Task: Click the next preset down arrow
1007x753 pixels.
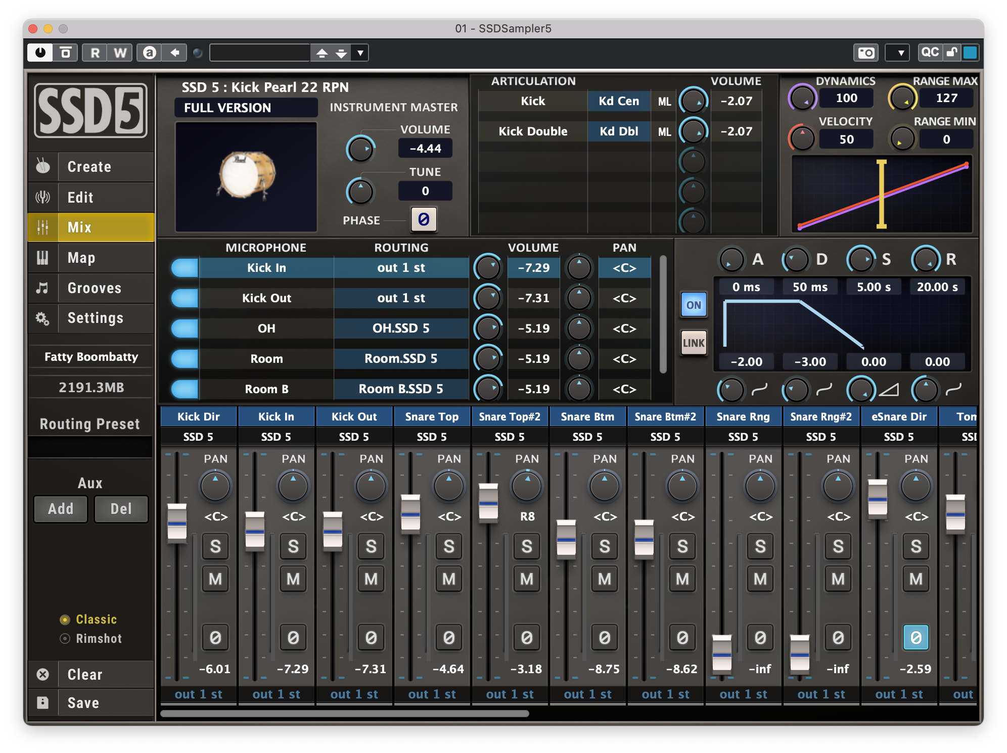Action: [x=341, y=53]
